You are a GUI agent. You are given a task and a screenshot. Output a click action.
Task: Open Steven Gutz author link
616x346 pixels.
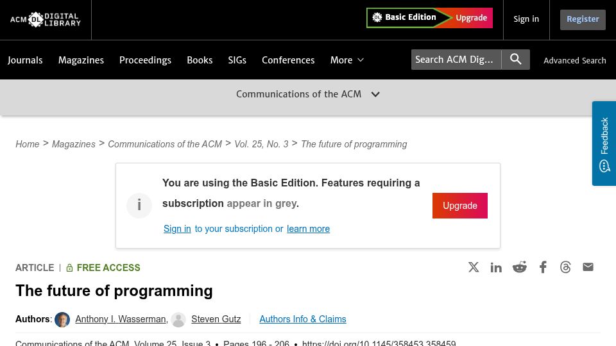click(216, 319)
